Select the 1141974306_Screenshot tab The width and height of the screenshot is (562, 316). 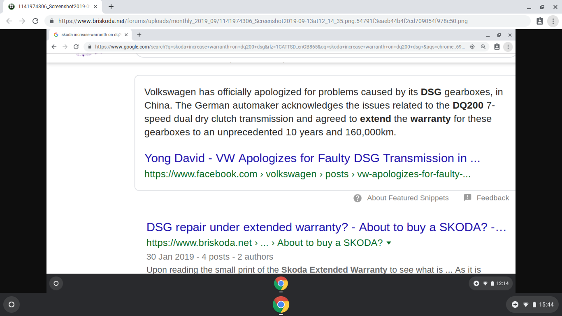[53, 7]
